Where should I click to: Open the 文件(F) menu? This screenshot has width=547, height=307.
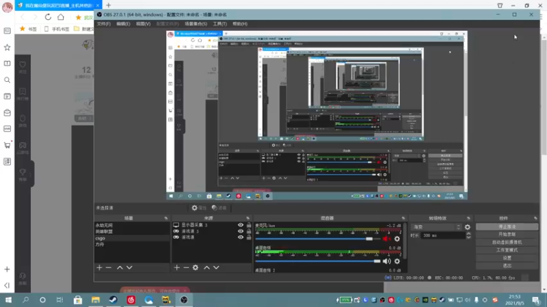click(x=104, y=24)
